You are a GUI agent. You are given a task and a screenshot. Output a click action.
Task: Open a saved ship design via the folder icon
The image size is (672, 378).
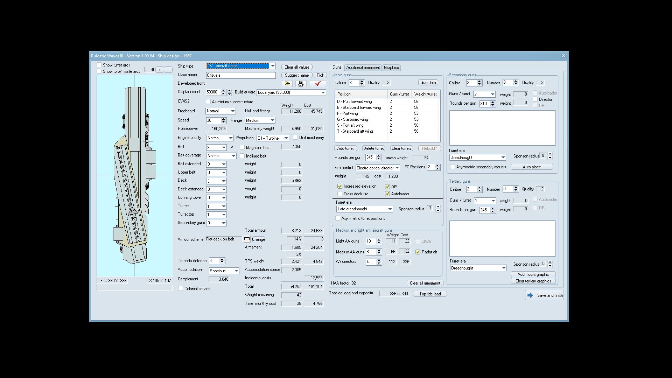(x=287, y=84)
